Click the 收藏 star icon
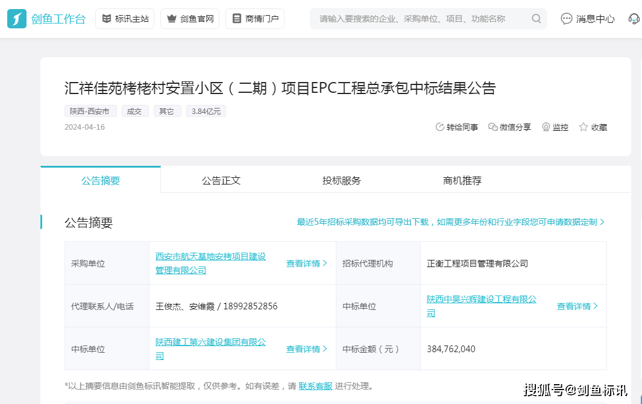 click(x=584, y=127)
